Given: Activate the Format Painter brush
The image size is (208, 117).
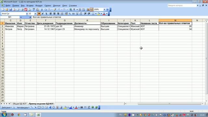Looking at the screenshot, I should (55, 9).
